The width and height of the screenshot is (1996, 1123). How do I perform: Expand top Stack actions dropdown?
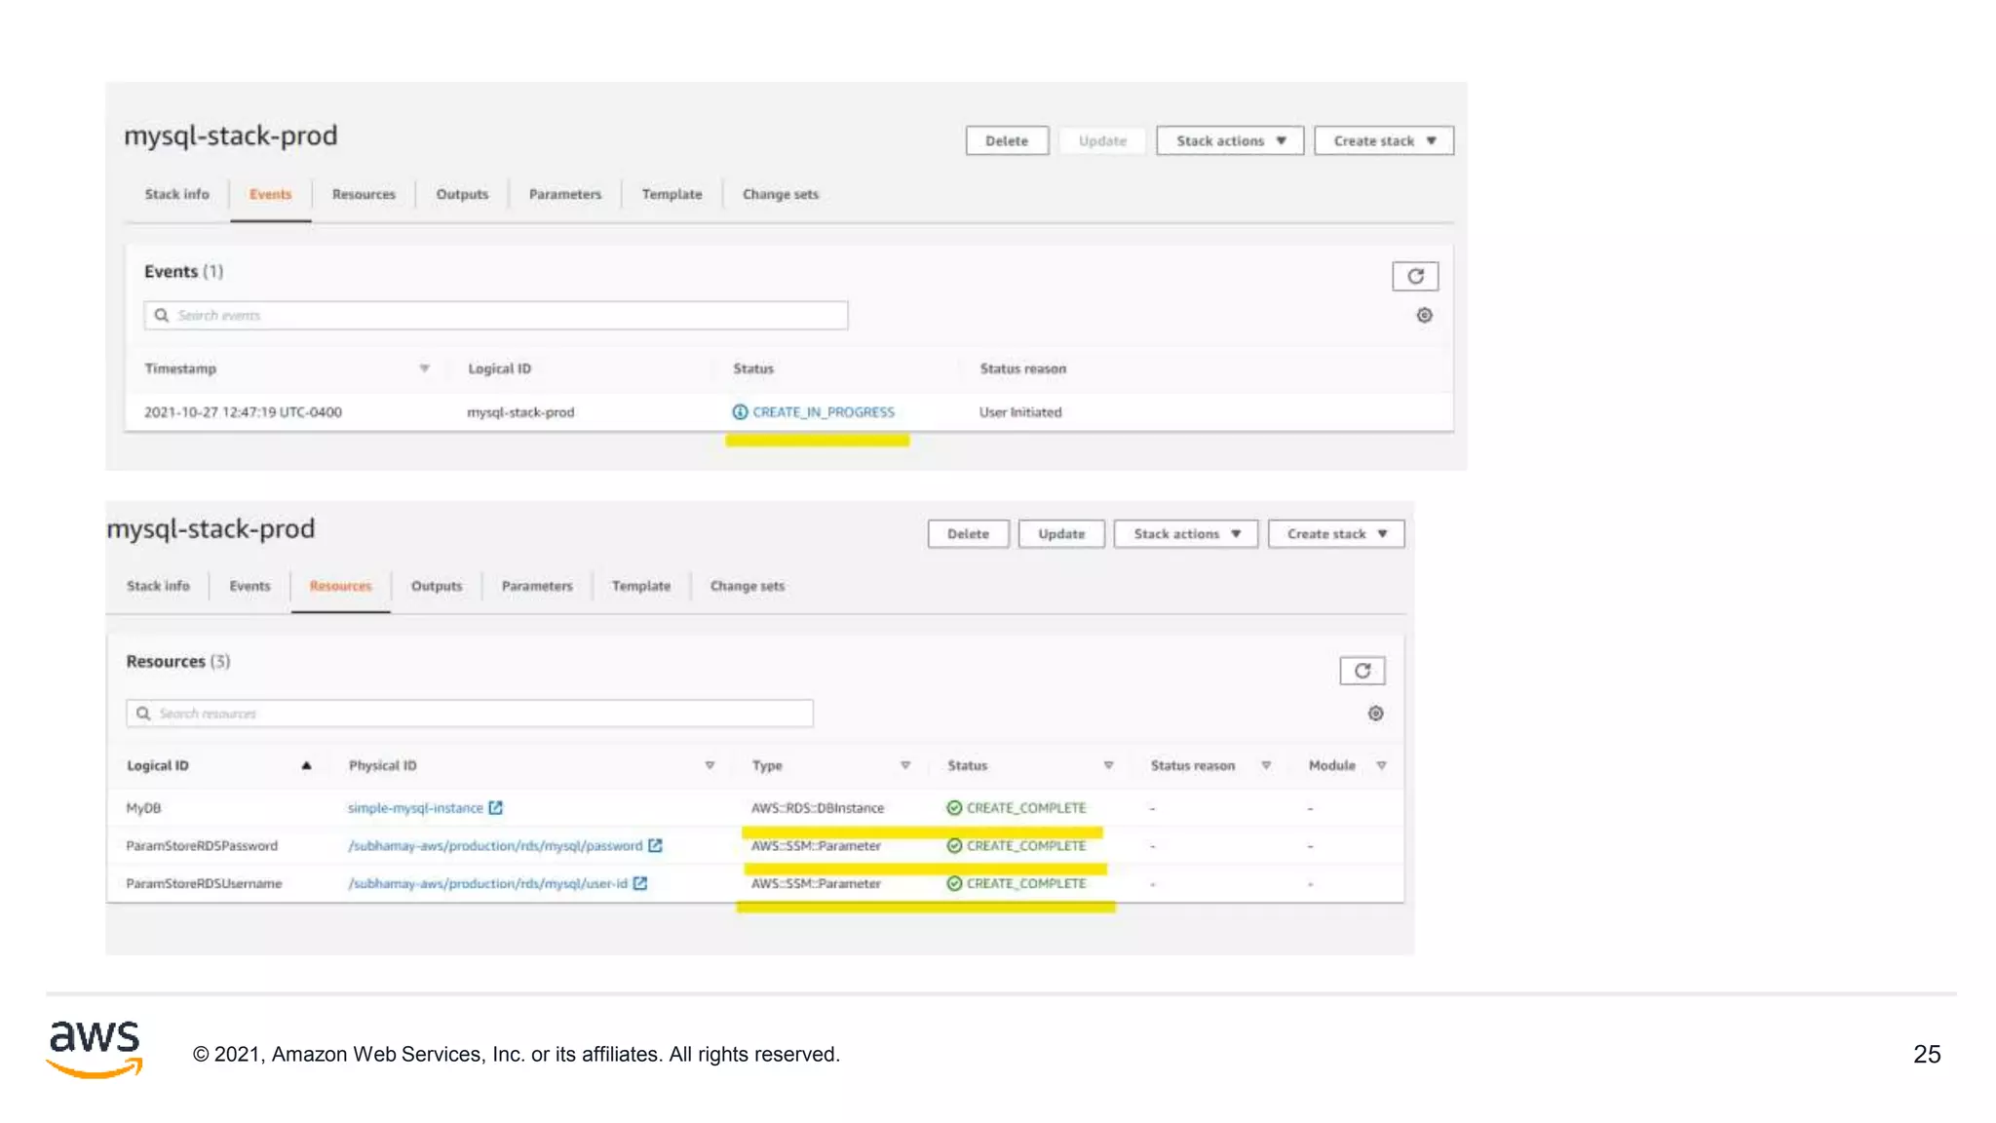click(x=1229, y=140)
